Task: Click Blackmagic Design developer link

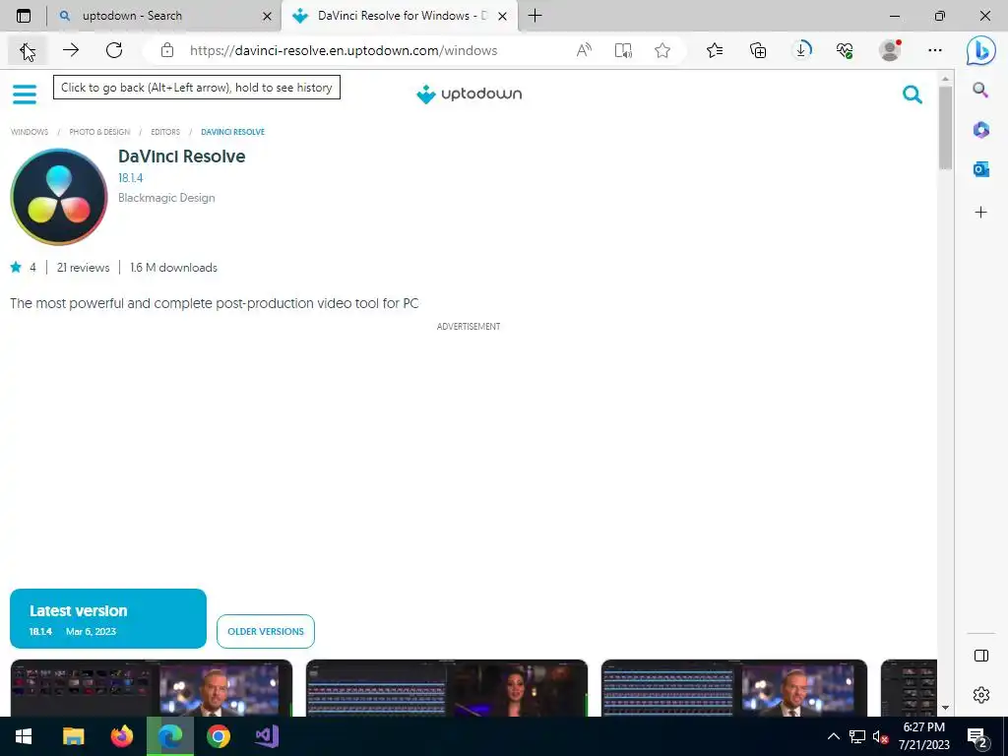Action: [x=166, y=198]
